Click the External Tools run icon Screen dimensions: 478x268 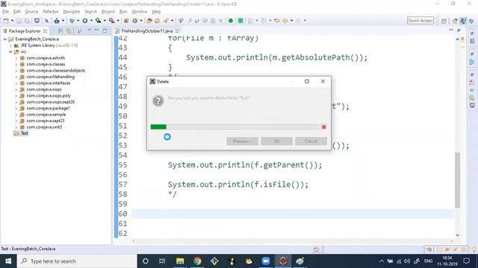111,21
